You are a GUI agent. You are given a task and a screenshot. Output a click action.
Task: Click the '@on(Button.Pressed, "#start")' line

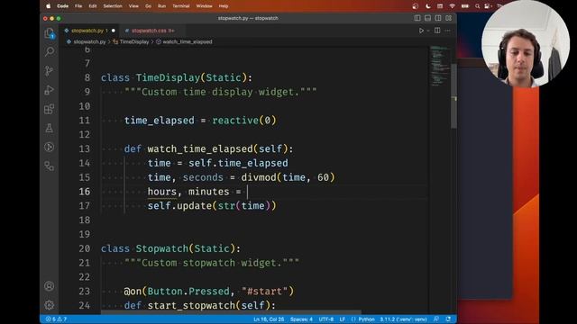tap(209, 292)
